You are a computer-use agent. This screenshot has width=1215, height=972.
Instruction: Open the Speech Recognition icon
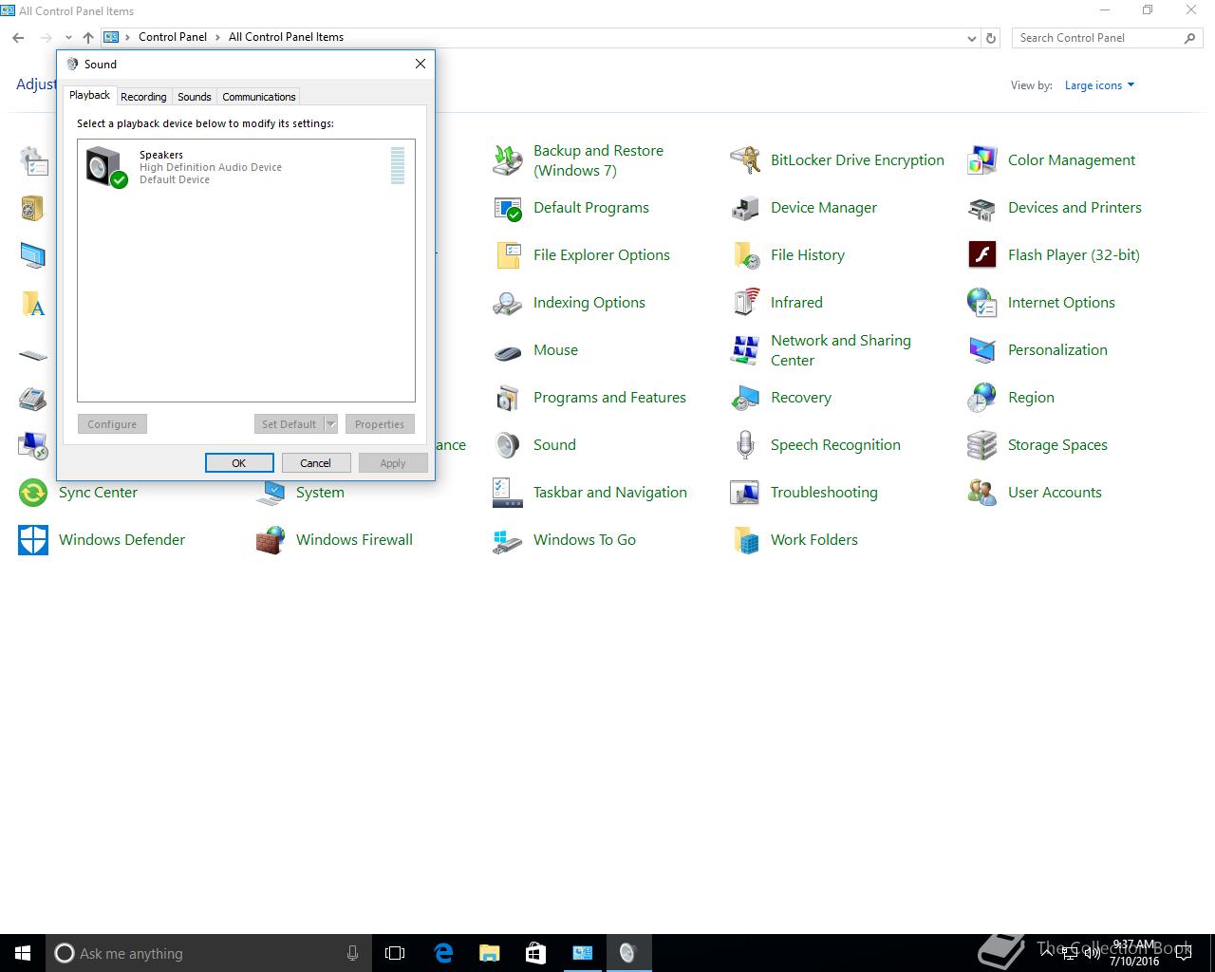click(x=744, y=445)
